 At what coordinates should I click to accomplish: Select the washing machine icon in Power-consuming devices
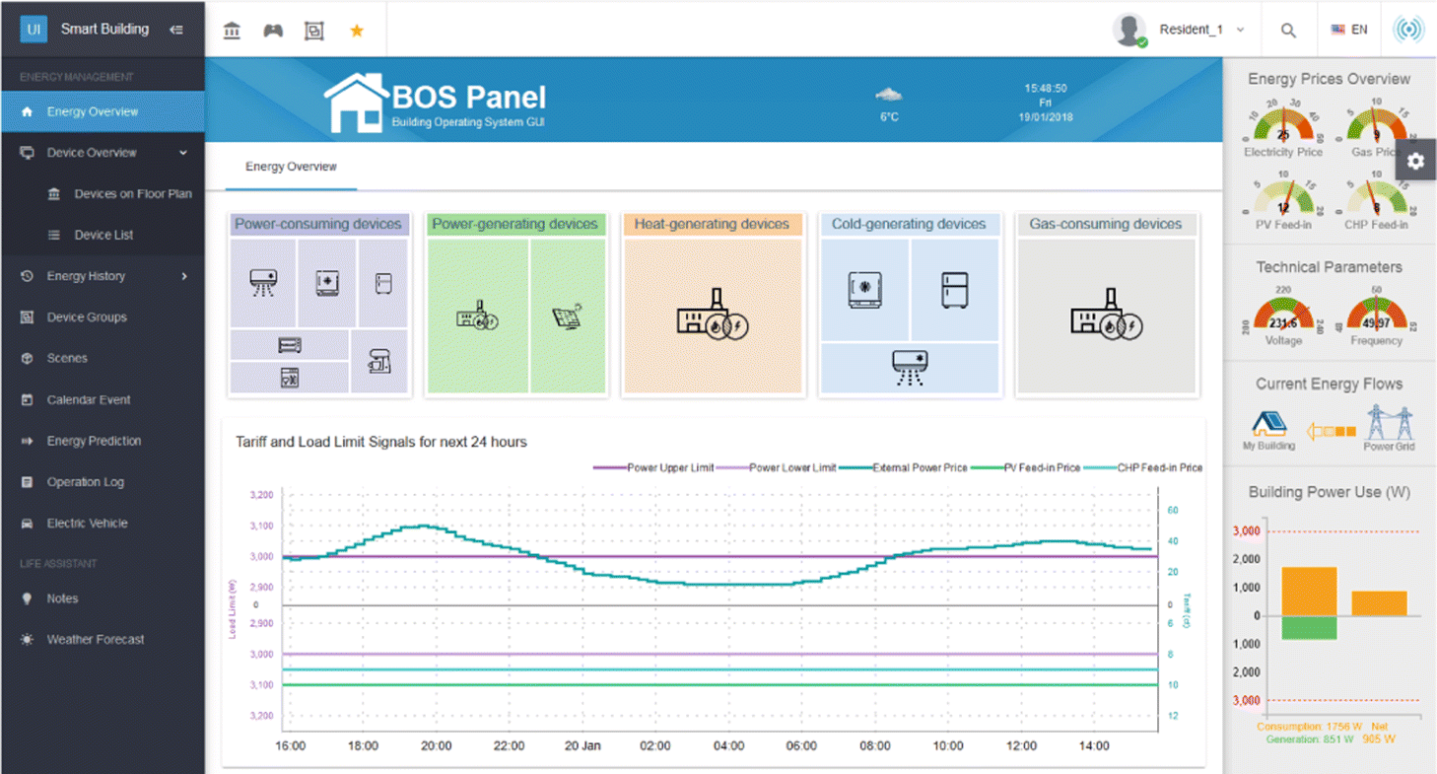tap(327, 284)
